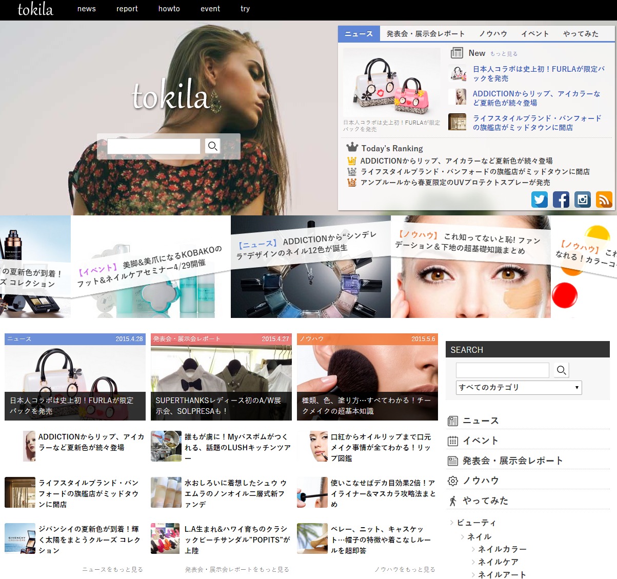
Task: Click inside the SEARCH text input field
Action: coord(502,370)
